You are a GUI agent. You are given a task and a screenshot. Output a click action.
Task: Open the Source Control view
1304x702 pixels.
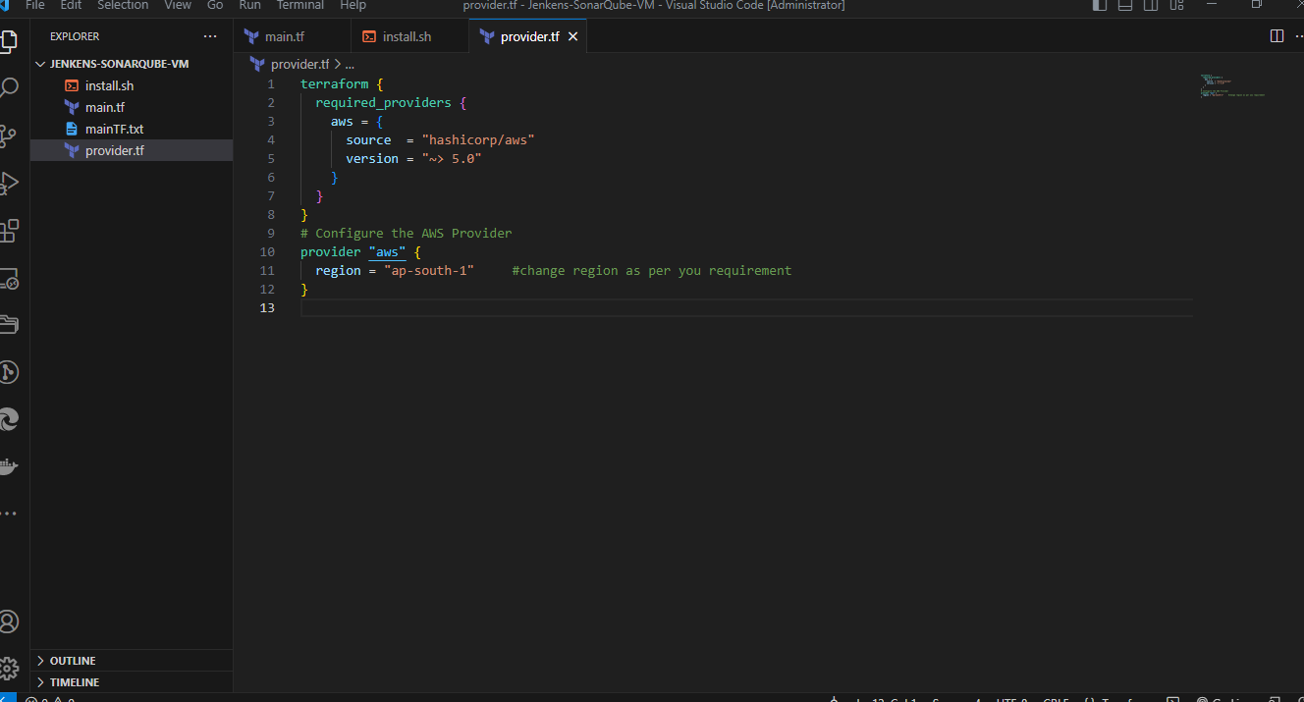tap(9, 135)
